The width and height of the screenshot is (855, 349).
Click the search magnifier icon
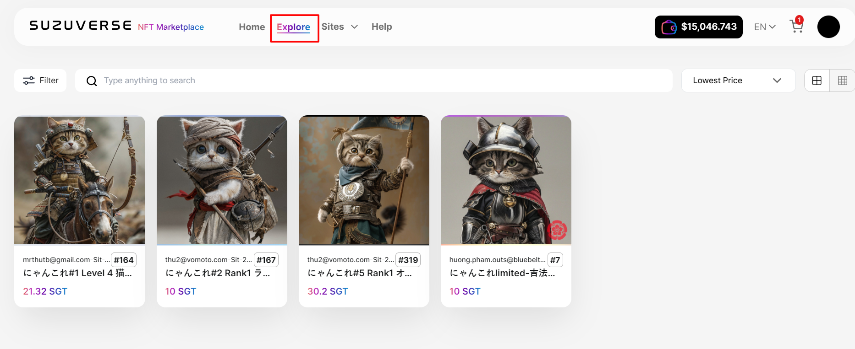[92, 81]
